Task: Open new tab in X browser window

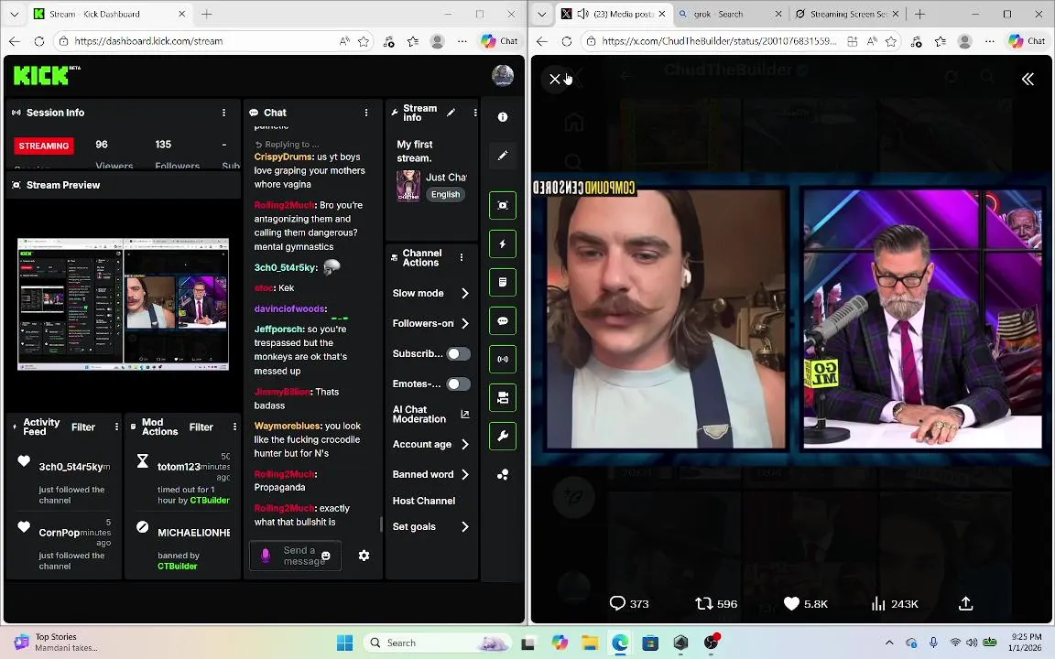Action: pyautogui.click(x=919, y=14)
